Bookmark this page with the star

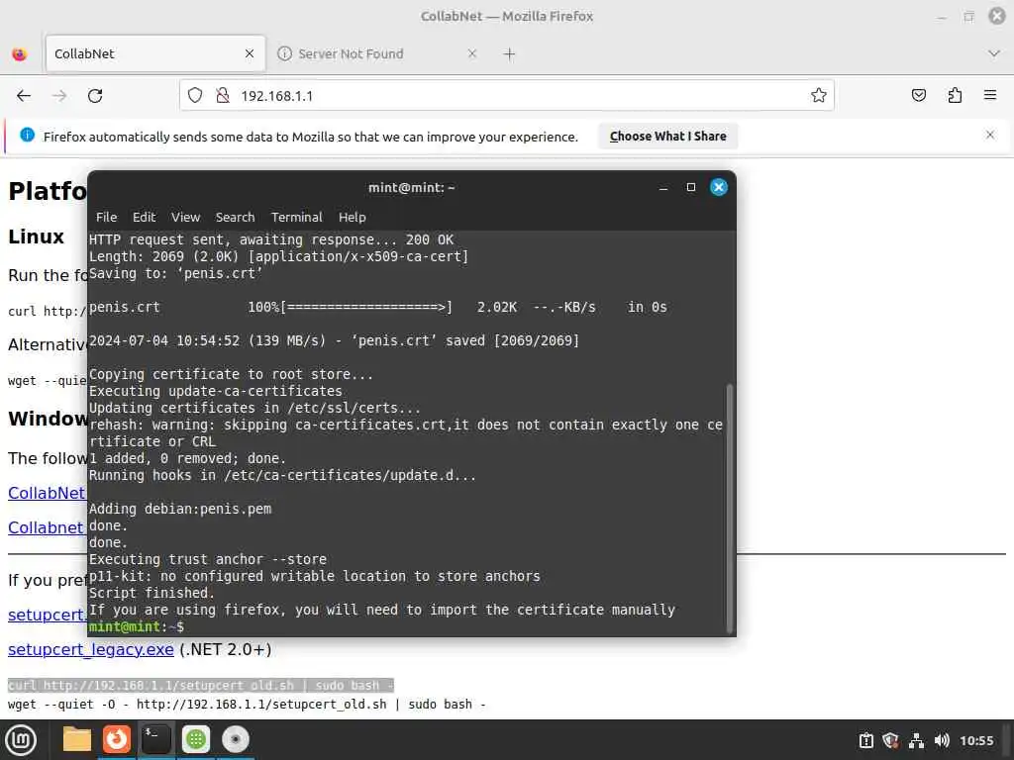click(x=819, y=96)
